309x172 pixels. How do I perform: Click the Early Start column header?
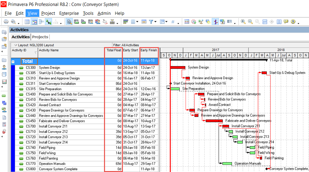pos(131,53)
